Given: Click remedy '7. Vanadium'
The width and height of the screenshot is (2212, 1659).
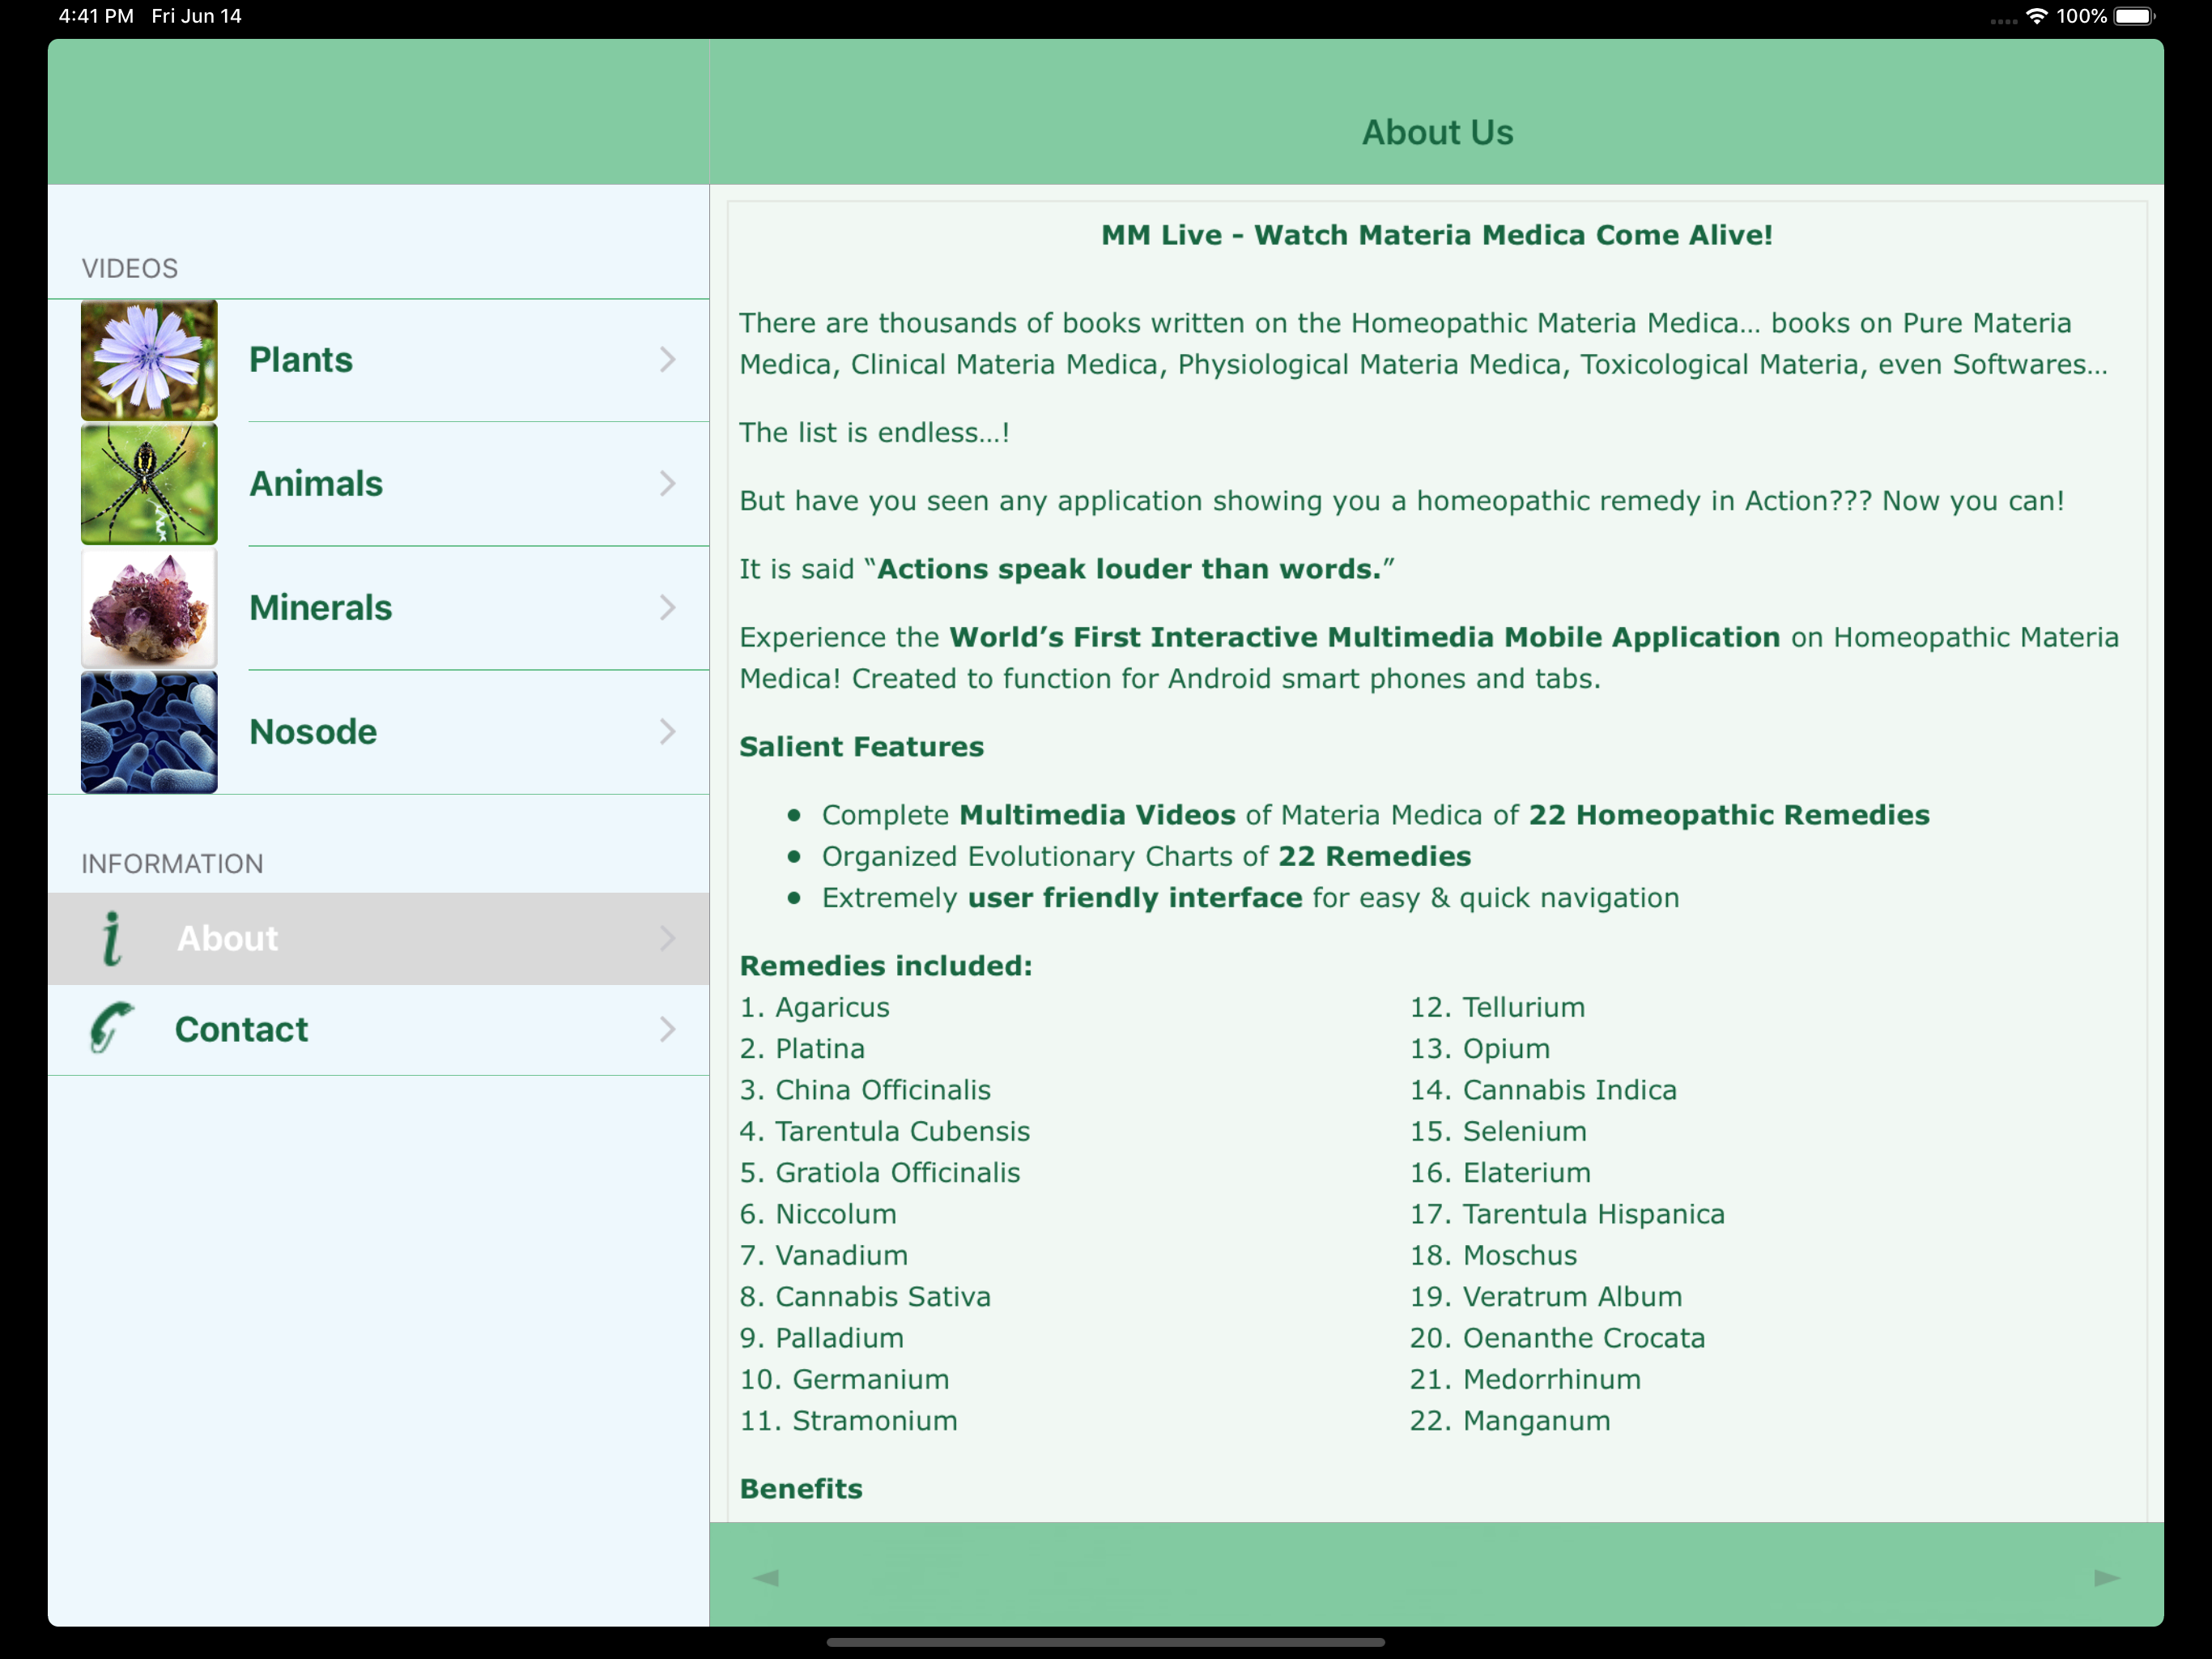Looking at the screenshot, I should [824, 1256].
